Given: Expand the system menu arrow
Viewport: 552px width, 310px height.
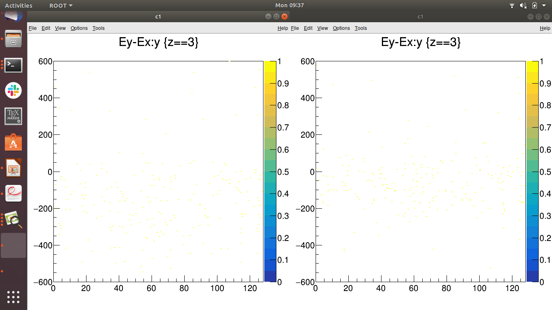Looking at the screenshot, I should coord(544,5).
